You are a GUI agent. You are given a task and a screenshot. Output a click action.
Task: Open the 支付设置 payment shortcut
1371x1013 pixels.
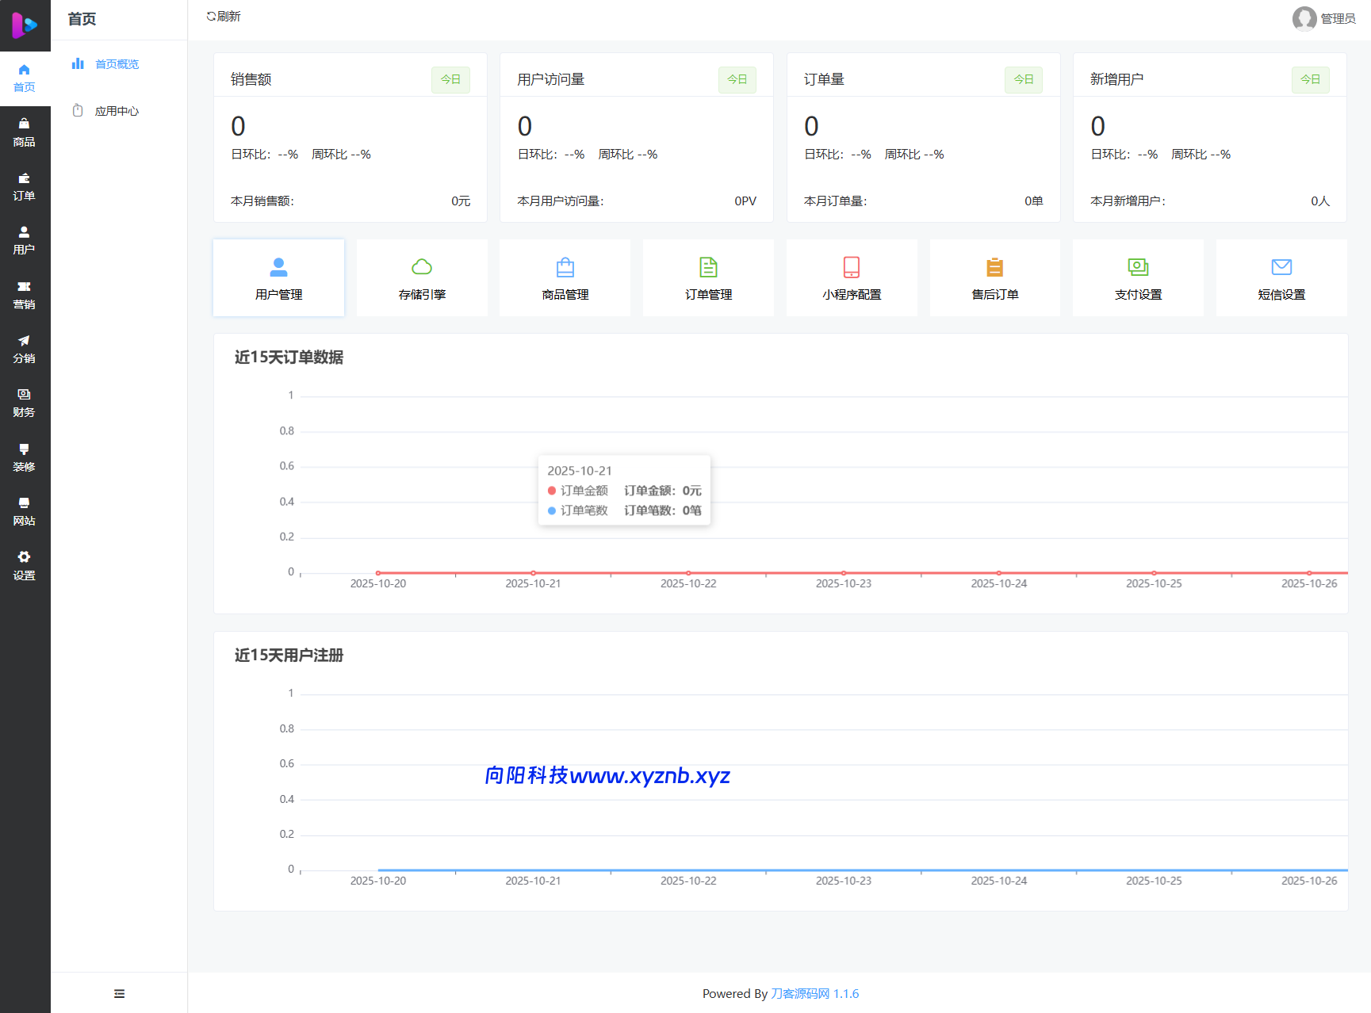[x=1138, y=278]
